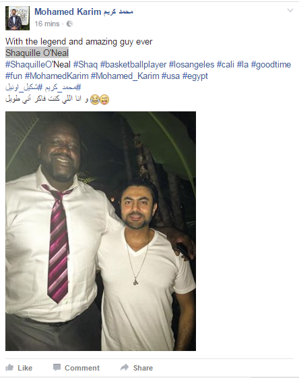Viewport: 299px width, 378px height.
Task: Open the 16 mins timestamp link
Action: pyautogui.click(x=47, y=24)
